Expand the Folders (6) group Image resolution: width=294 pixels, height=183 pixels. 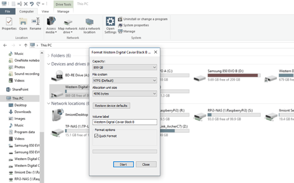[49, 55]
